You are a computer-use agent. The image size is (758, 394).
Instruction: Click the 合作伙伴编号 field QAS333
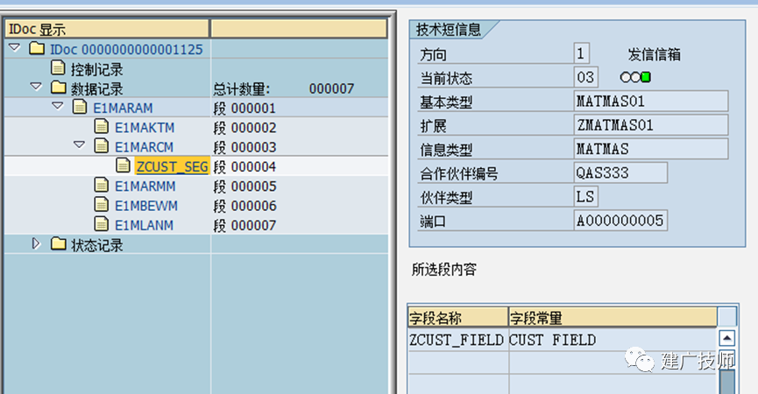coord(620,172)
